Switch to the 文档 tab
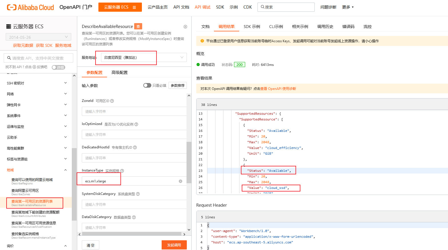448x250 pixels. tap(205, 27)
